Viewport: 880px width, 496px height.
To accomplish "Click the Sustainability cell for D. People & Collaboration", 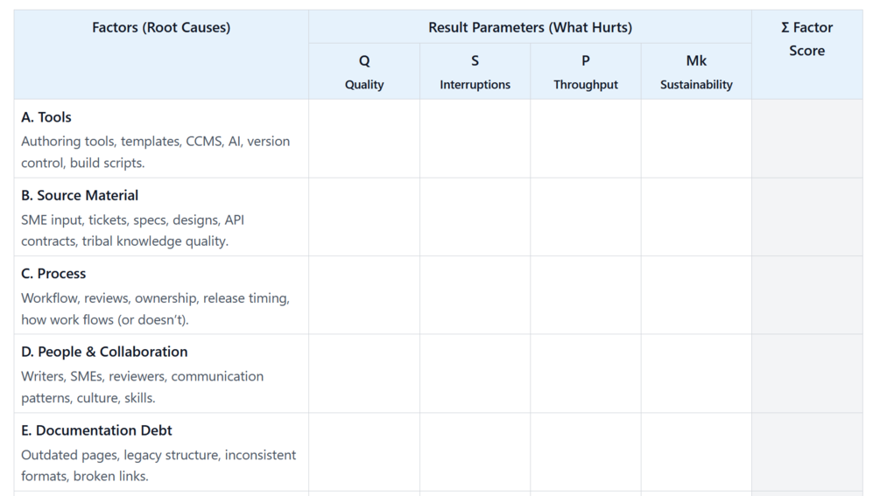I will 696,374.
